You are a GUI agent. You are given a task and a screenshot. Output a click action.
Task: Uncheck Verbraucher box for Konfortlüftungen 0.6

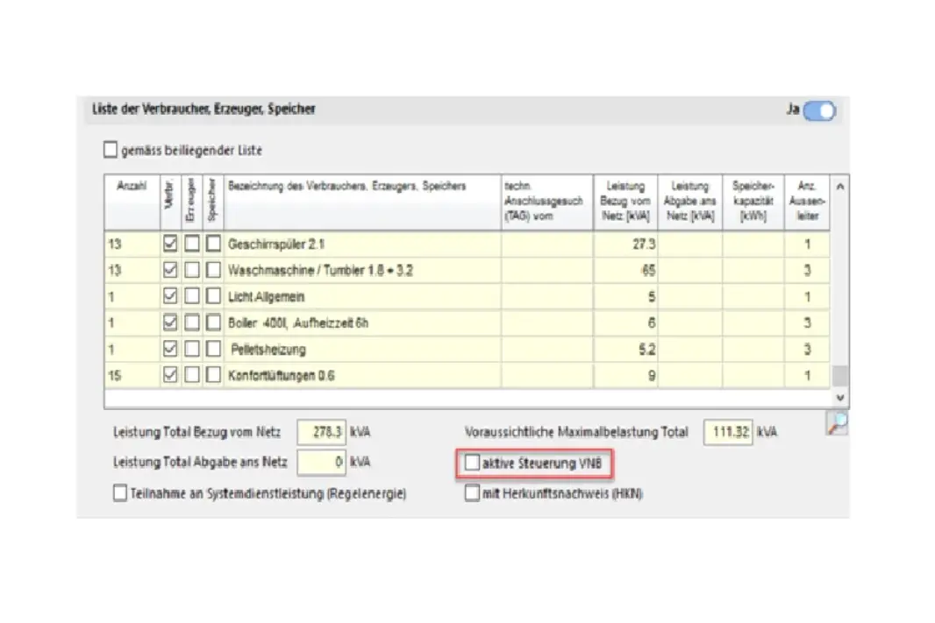[170, 376]
